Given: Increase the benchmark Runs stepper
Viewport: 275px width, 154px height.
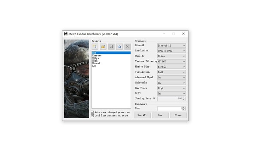Looking at the screenshot, I should (184, 107).
